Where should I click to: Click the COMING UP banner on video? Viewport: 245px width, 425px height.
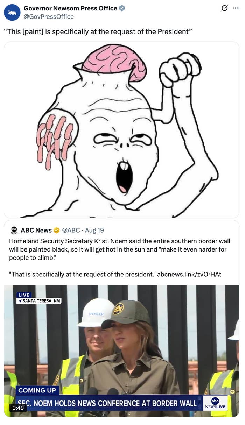click(37, 390)
